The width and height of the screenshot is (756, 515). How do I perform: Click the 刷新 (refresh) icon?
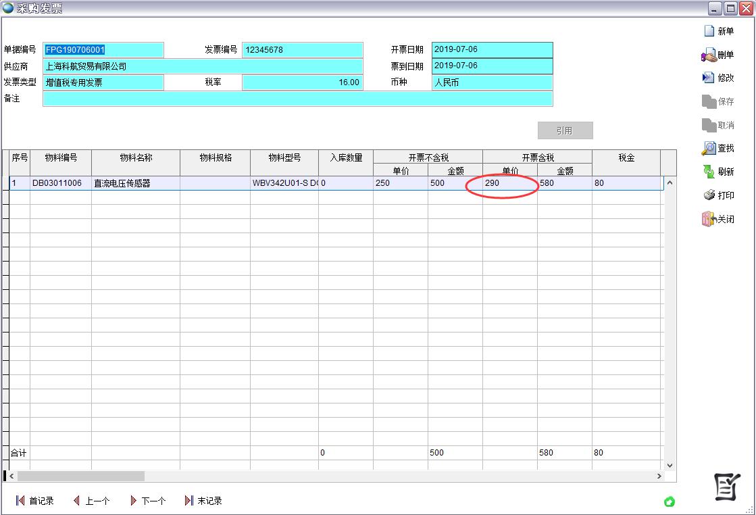pos(709,172)
